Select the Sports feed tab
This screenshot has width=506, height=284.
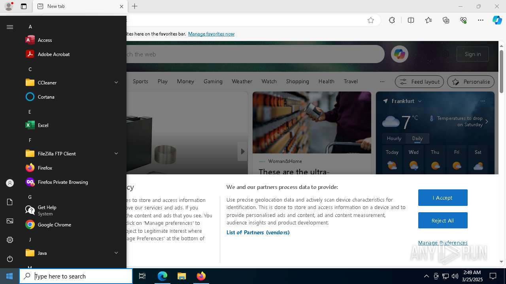[x=140, y=81]
